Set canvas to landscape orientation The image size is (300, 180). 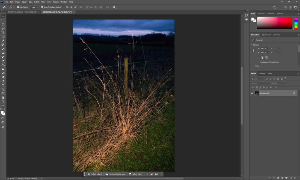pyautogui.click(x=266, y=57)
